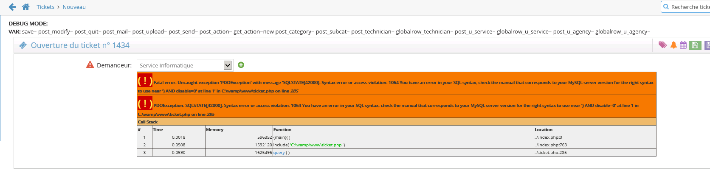710x193 pixels.
Task: Open the purple calendar icon
Action: point(683,45)
